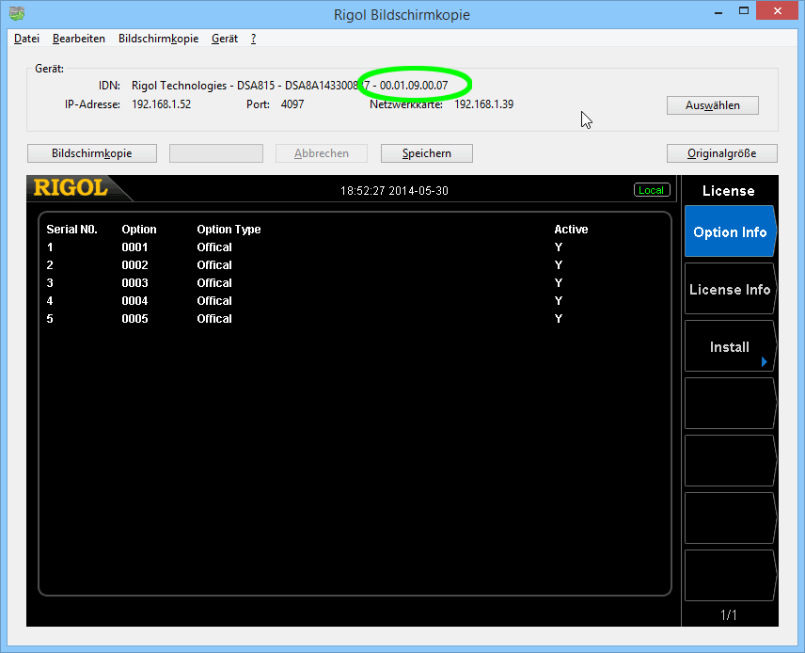Click the Bildschirmkopie capture button
This screenshot has width=805, height=653.
coord(92,153)
